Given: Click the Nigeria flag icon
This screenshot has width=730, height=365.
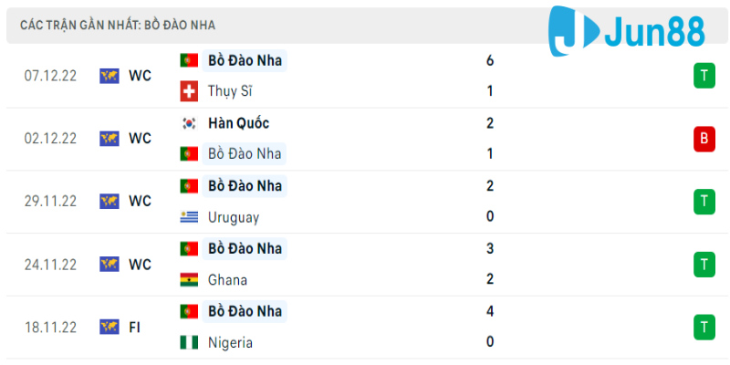Looking at the screenshot, I should tap(190, 343).
